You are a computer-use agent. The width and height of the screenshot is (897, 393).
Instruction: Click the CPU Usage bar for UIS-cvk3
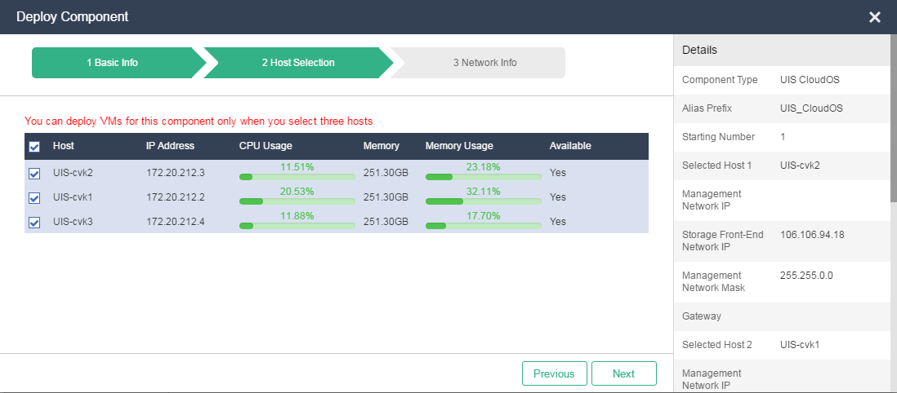[297, 225]
